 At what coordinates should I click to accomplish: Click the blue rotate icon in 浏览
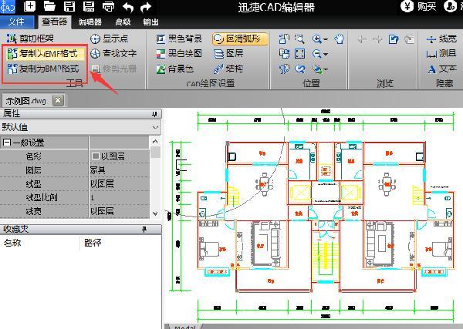tap(394, 39)
